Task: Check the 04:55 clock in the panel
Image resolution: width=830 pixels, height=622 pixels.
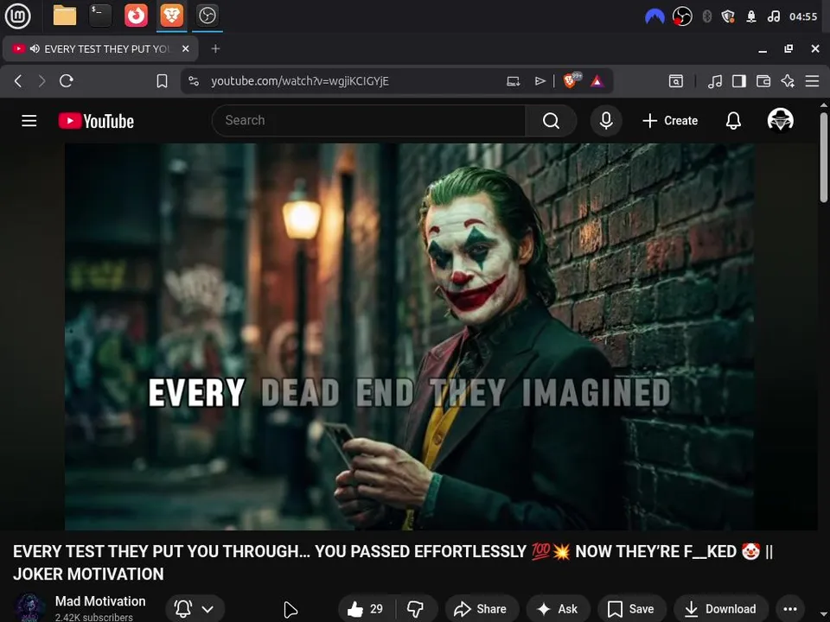Action: [x=803, y=17]
